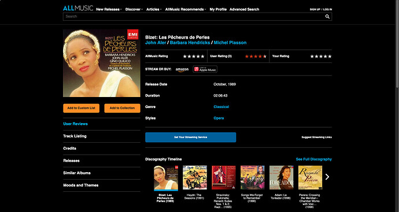Open Stravinsky: Pulcinella album thumbnail
This screenshot has height=212, width=399.
[224, 178]
